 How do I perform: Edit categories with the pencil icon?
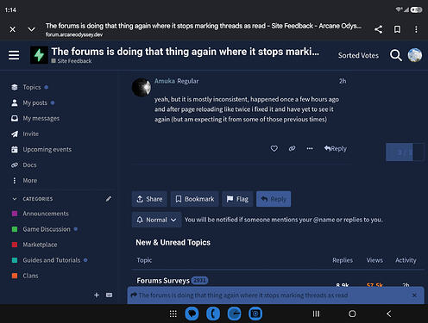click(109, 199)
